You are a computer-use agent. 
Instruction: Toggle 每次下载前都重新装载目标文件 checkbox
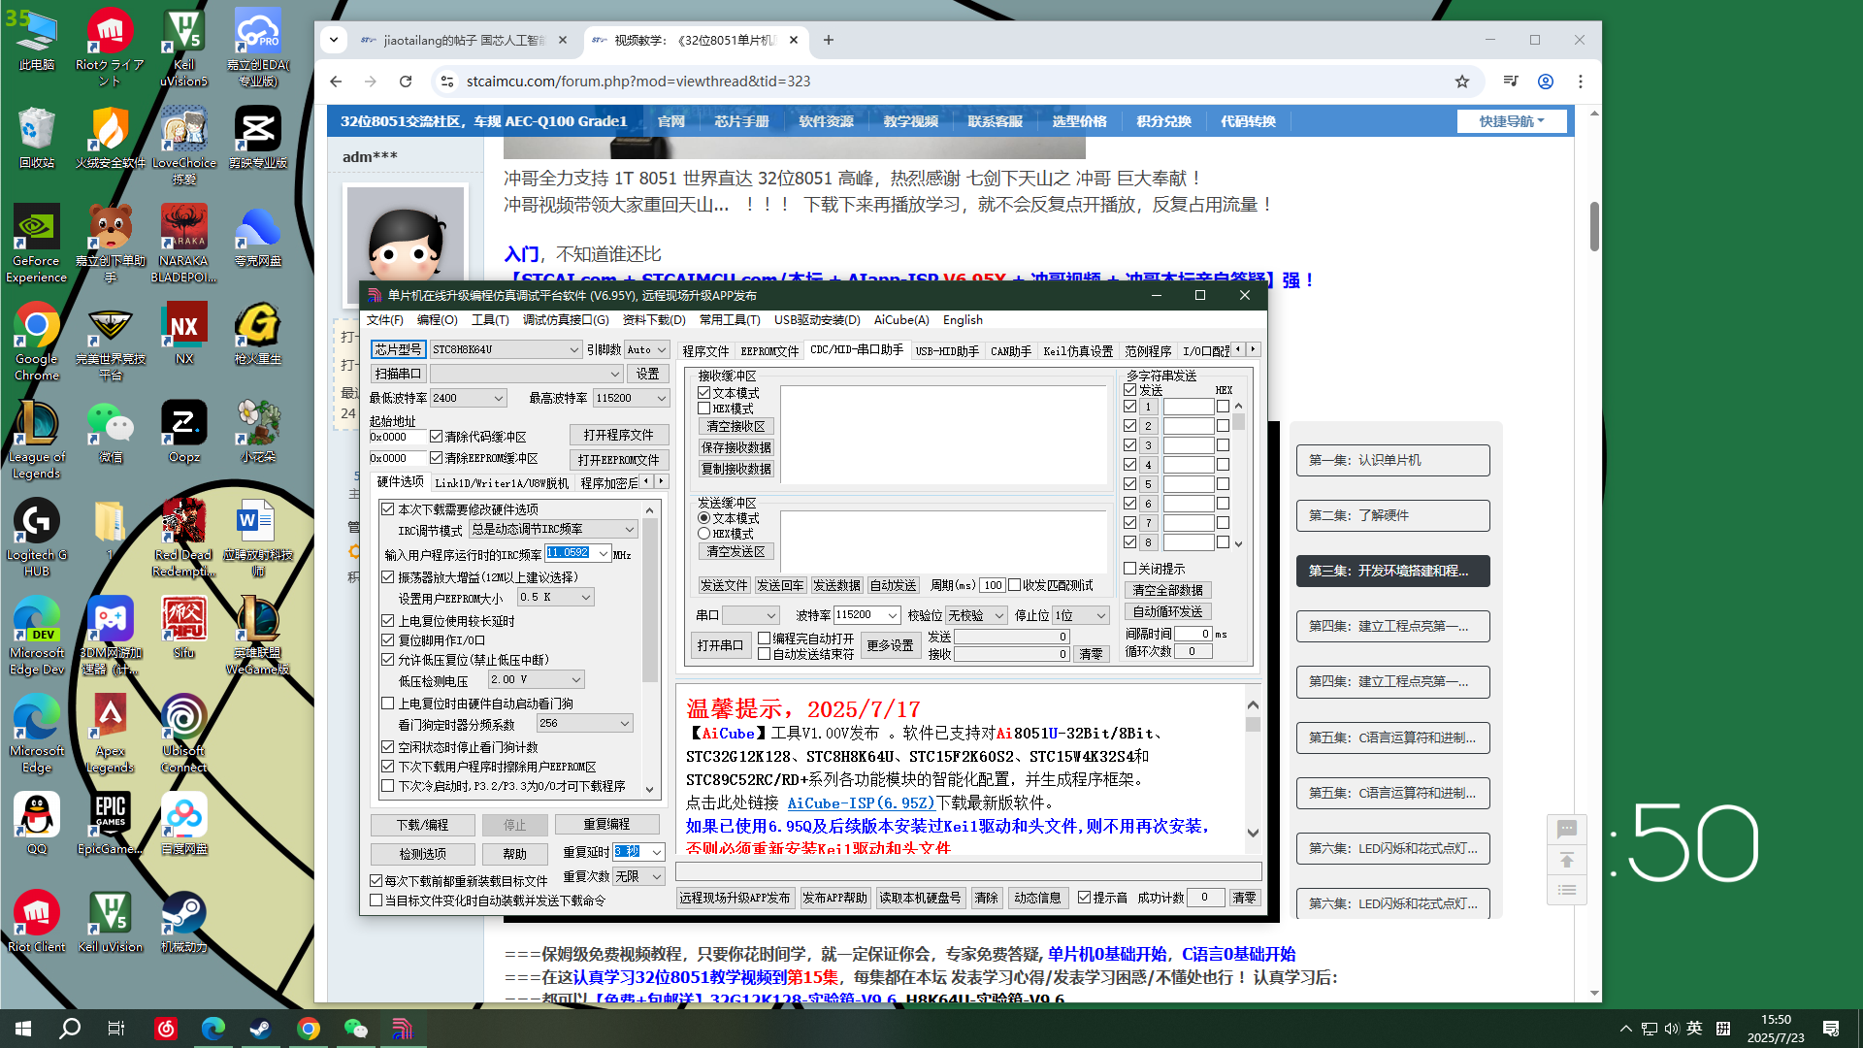(376, 881)
